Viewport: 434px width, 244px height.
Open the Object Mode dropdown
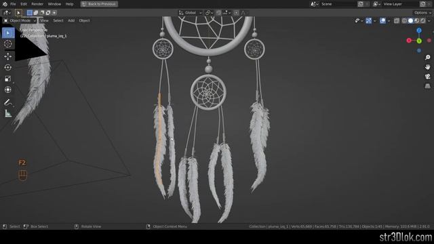tap(20, 21)
